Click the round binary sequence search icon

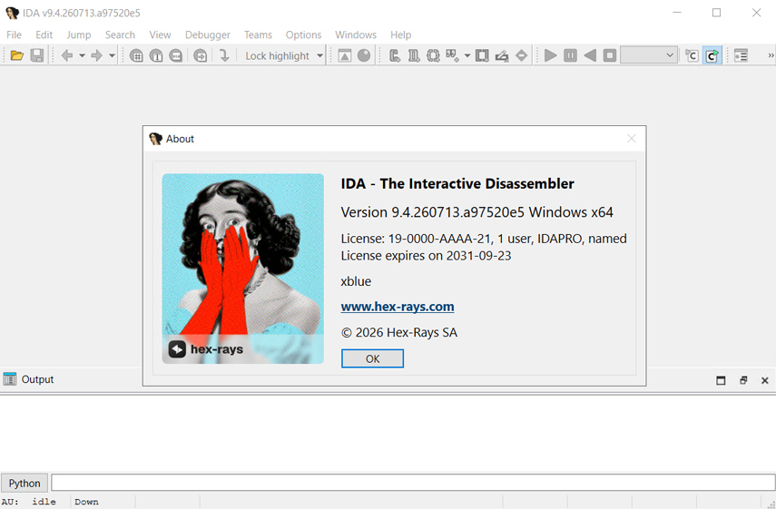(x=176, y=55)
